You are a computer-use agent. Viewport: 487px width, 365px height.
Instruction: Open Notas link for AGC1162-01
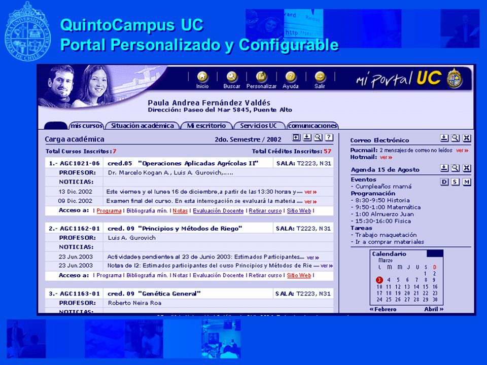pos(180,275)
